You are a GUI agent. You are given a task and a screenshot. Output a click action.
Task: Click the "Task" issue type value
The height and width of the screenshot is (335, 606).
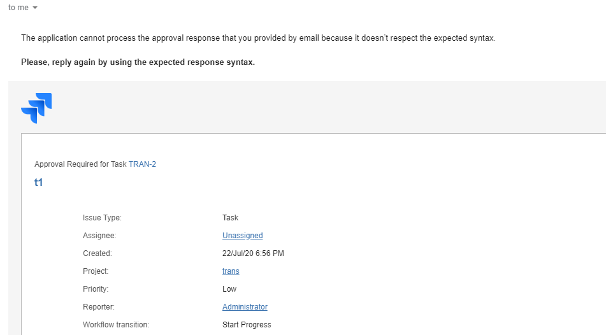pos(230,218)
